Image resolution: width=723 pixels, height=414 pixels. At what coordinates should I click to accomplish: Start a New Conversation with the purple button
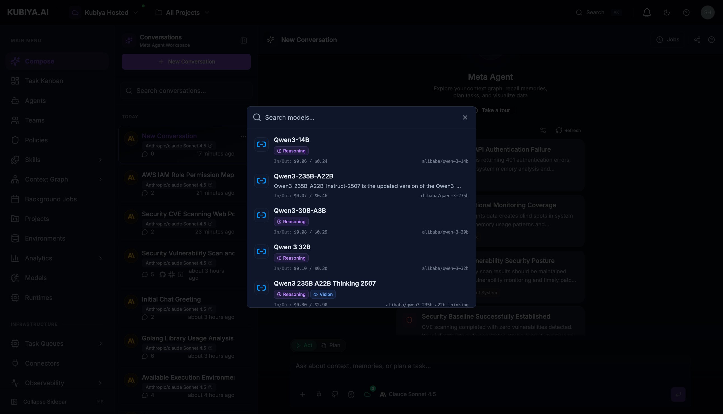186,62
